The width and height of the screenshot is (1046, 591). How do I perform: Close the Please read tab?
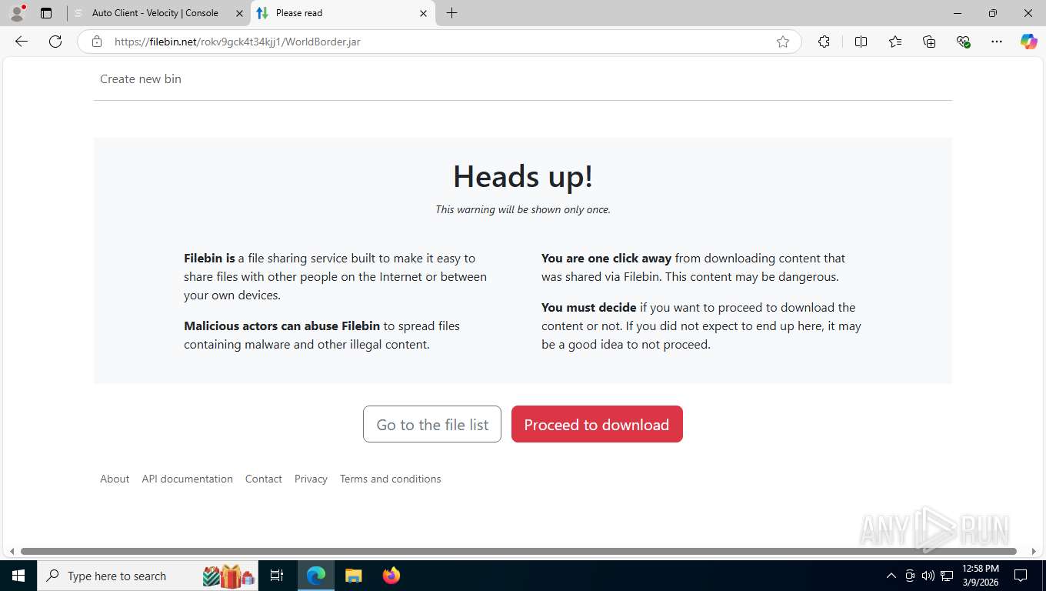[x=423, y=13]
